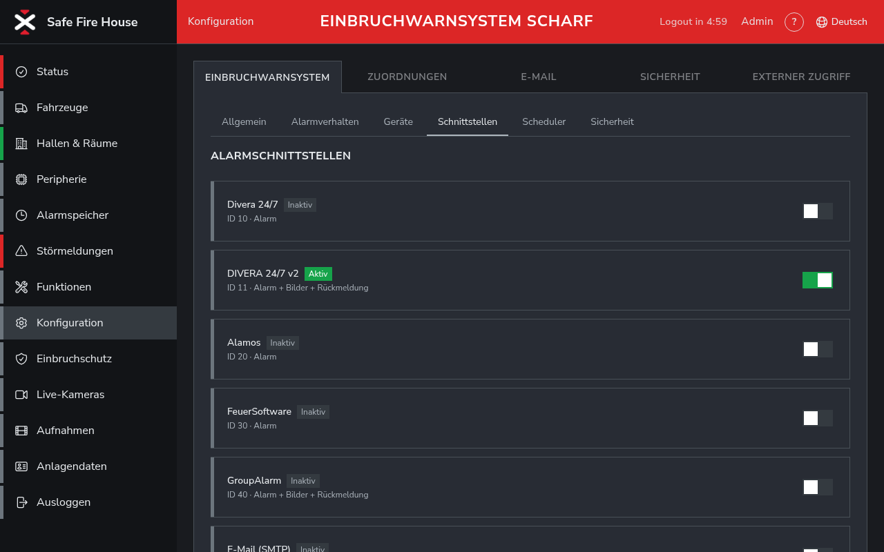Viewport: 884px width, 552px height.
Task: Click the Inaktiv badge next to Alamos
Action: (x=282, y=343)
